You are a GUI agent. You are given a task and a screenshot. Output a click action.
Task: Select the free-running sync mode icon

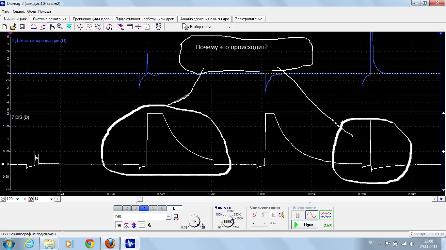(255, 215)
